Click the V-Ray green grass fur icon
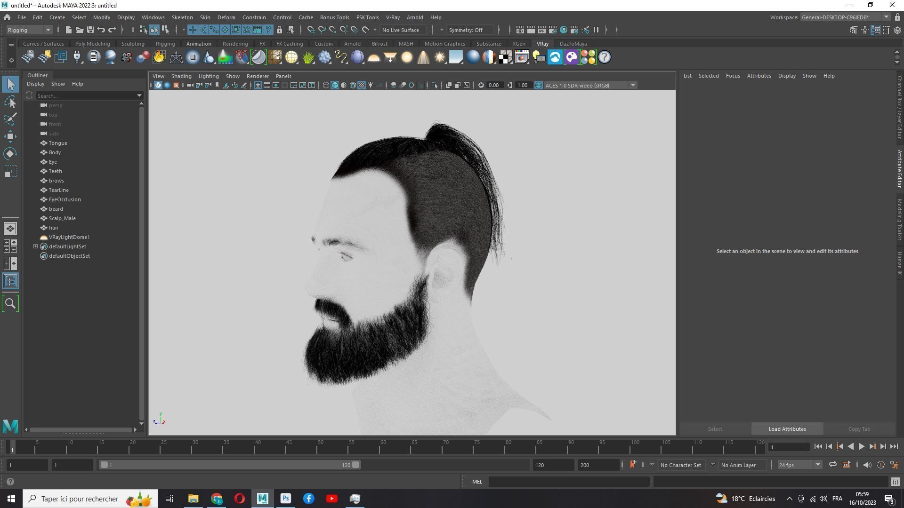 [x=308, y=57]
